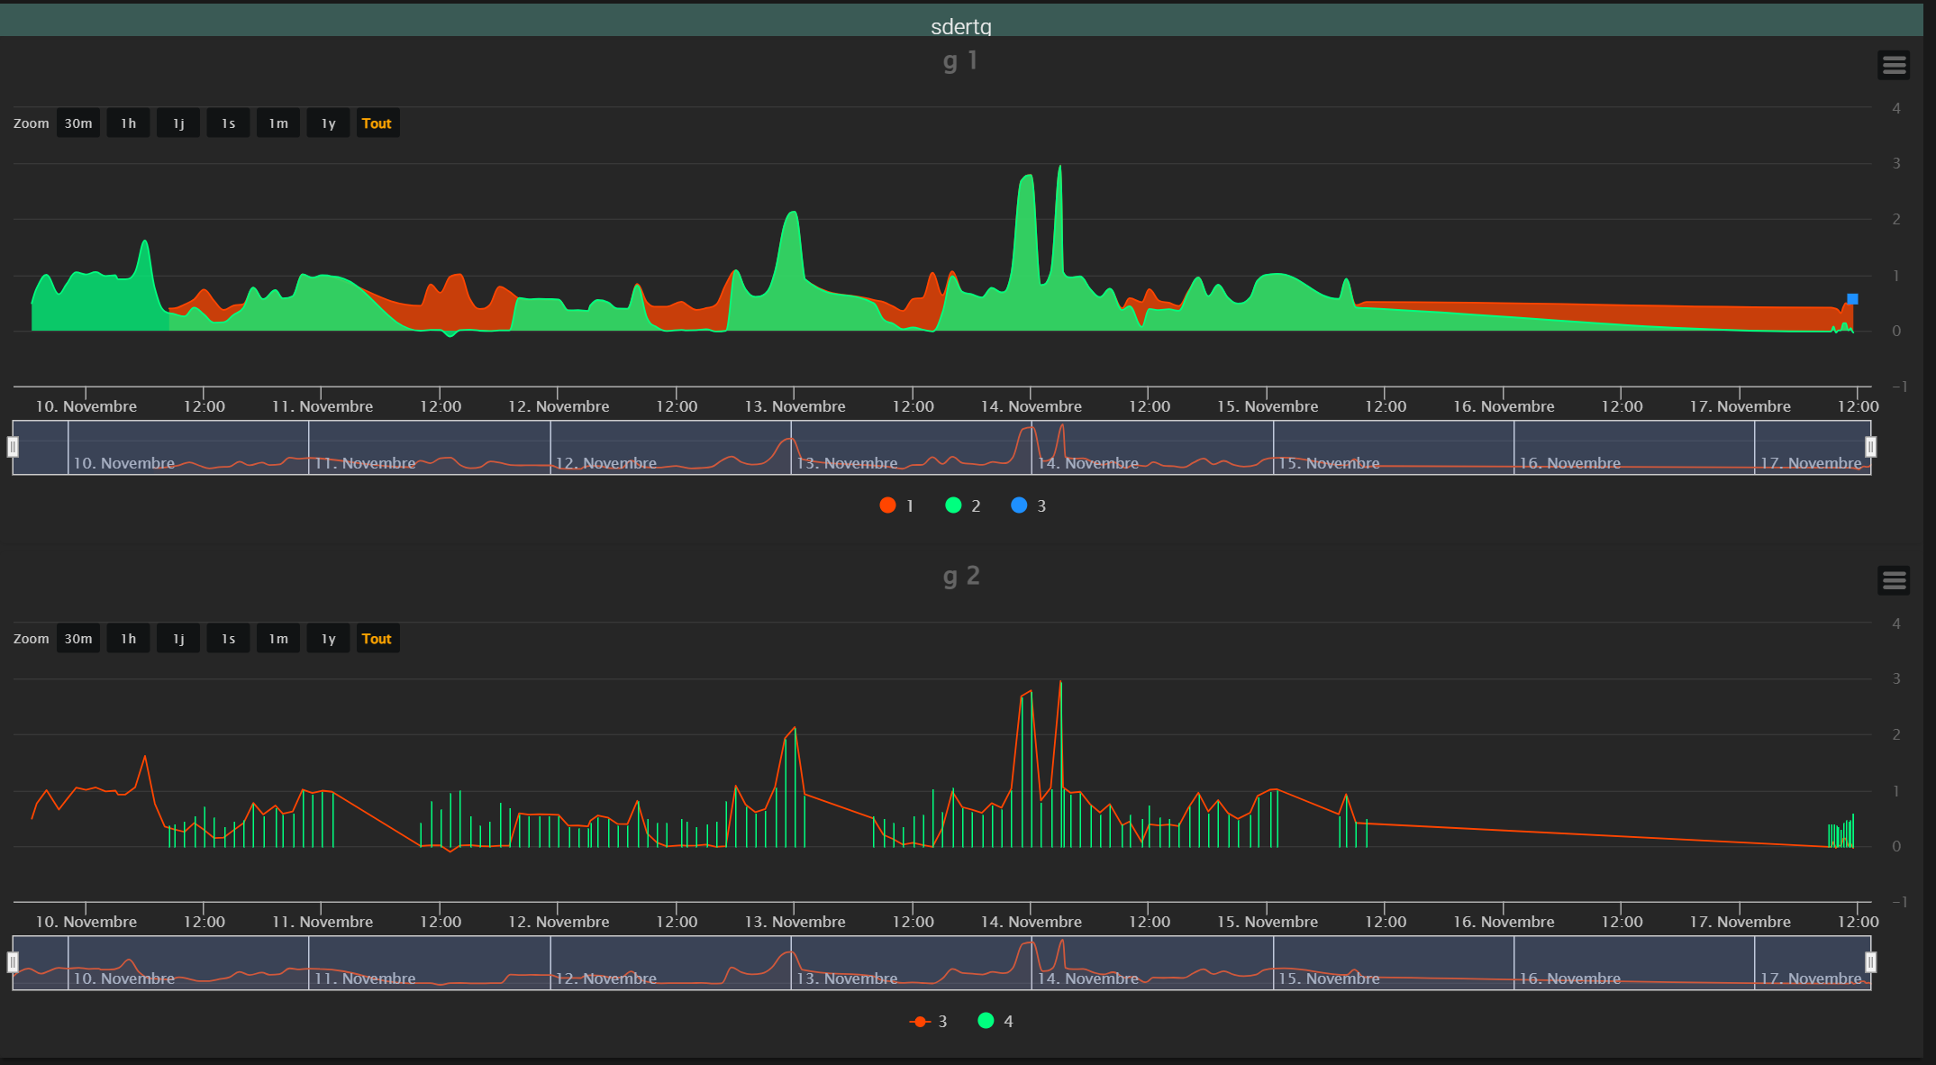The height and width of the screenshot is (1065, 1936).
Task: Set g 1 zoom to 30m
Action: (x=78, y=123)
